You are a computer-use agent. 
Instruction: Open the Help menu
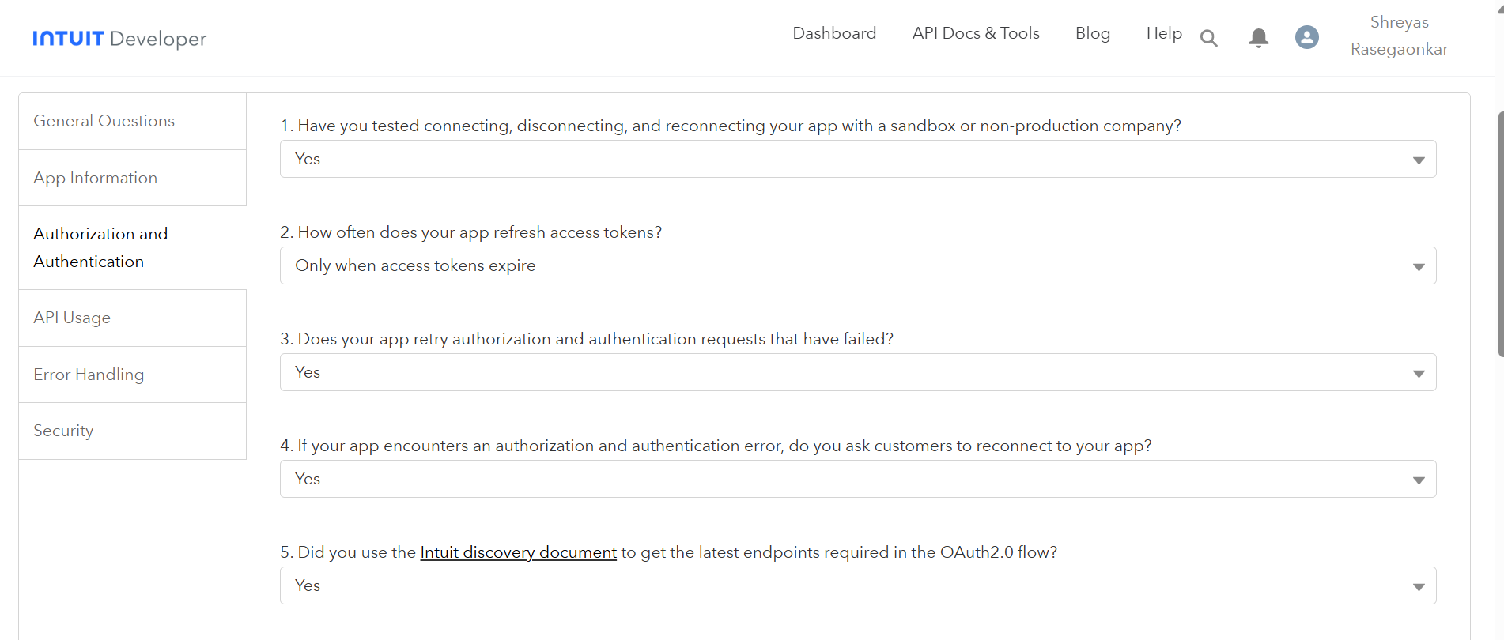tap(1163, 33)
